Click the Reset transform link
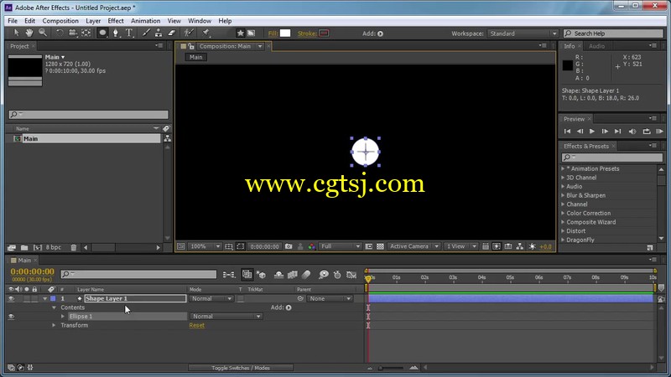The height and width of the screenshot is (377, 671). 197,325
